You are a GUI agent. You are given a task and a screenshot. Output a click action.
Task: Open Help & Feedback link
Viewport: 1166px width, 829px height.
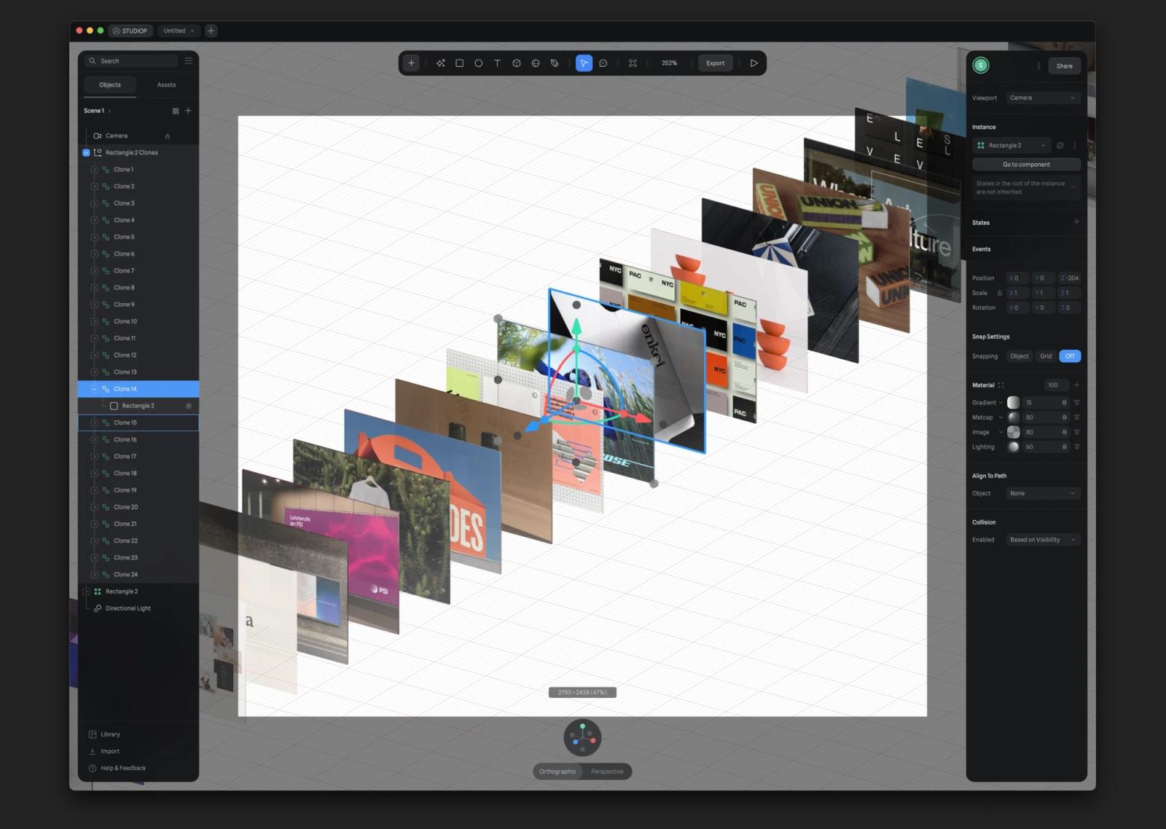point(117,769)
